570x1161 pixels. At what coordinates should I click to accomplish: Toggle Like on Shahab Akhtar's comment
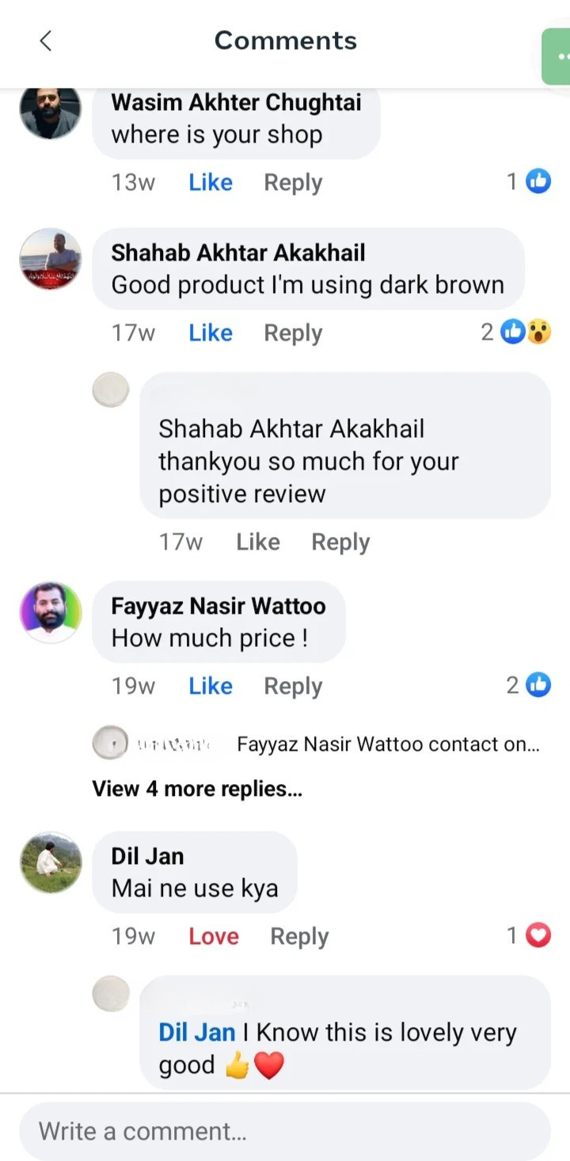tap(211, 333)
